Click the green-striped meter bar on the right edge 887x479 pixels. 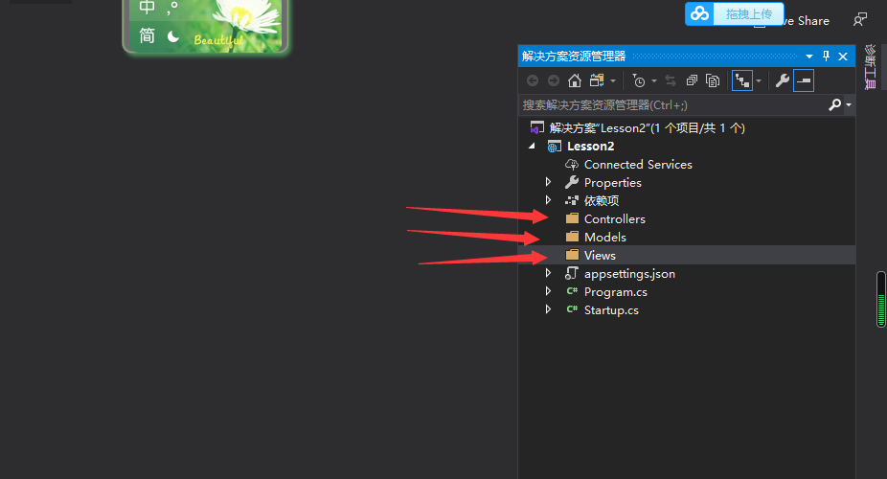point(881,299)
